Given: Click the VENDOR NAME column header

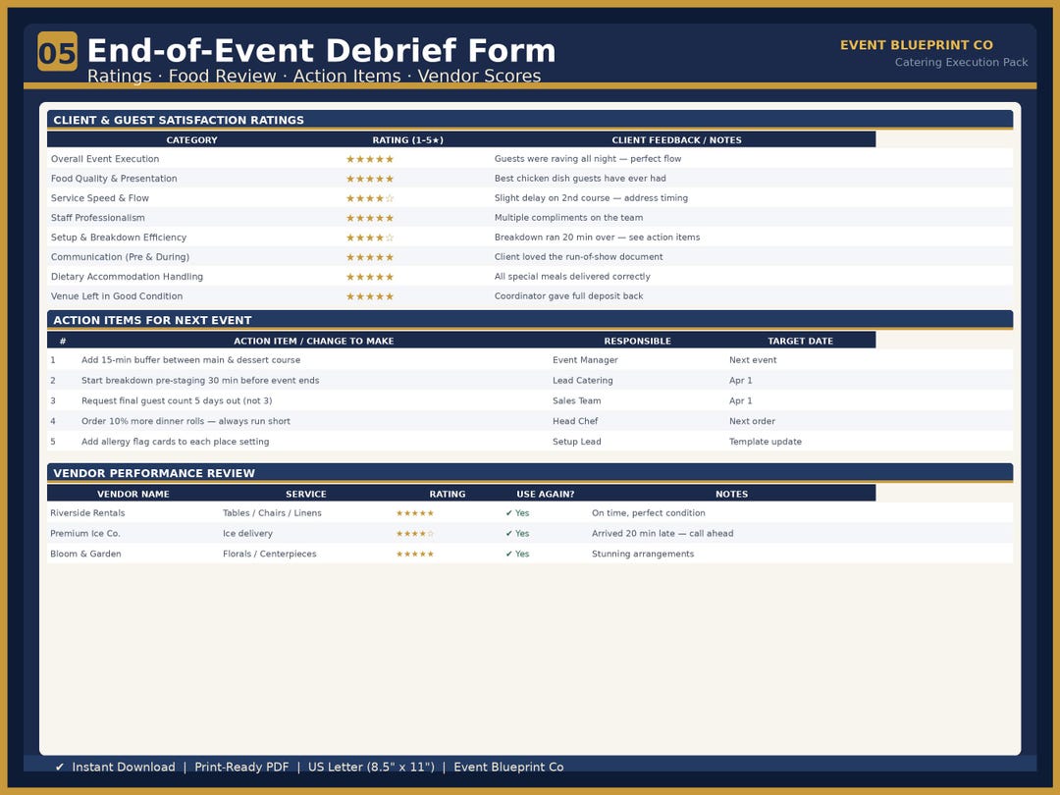Looking at the screenshot, I should click(133, 494).
